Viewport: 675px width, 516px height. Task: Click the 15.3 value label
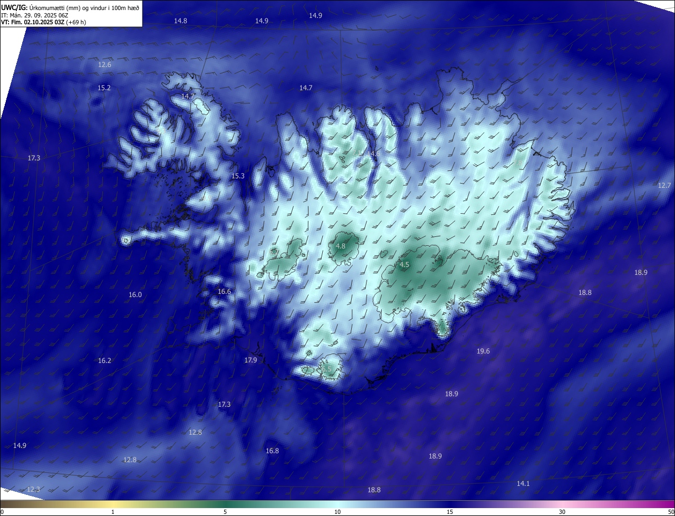coord(238,176)
